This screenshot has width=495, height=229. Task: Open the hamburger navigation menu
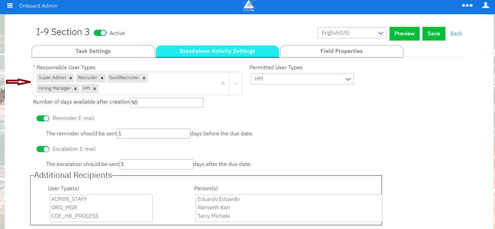tap(10, 6)
